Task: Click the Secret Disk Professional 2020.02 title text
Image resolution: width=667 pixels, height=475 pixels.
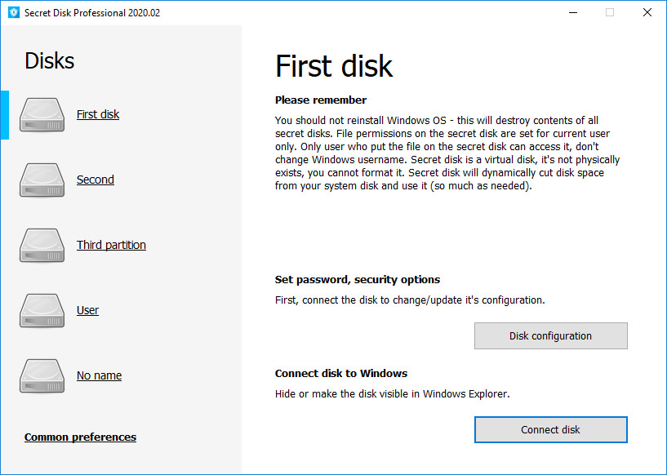Action: [92, 13]
